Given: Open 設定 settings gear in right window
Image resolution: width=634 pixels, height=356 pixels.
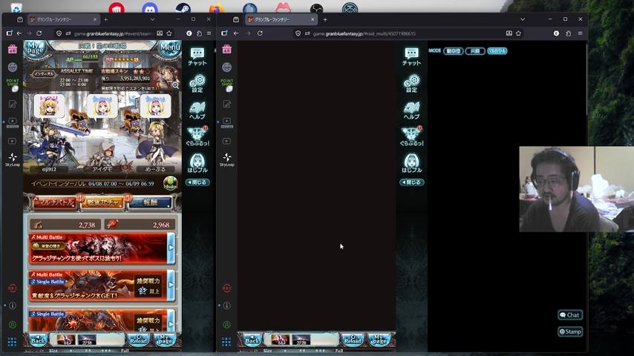Looking at the screenshot, I should 411,83.
